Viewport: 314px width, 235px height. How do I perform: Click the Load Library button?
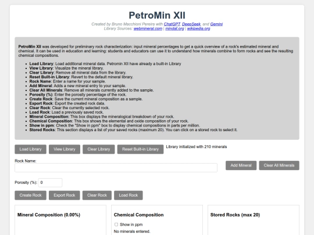pyautogui.click(x=30, y=149)
